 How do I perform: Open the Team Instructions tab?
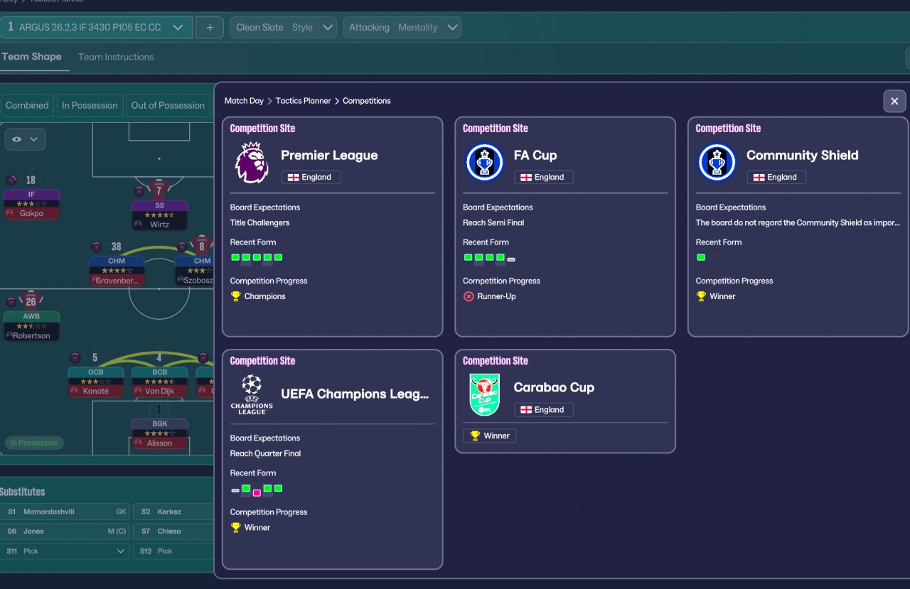tap(116, 57)
